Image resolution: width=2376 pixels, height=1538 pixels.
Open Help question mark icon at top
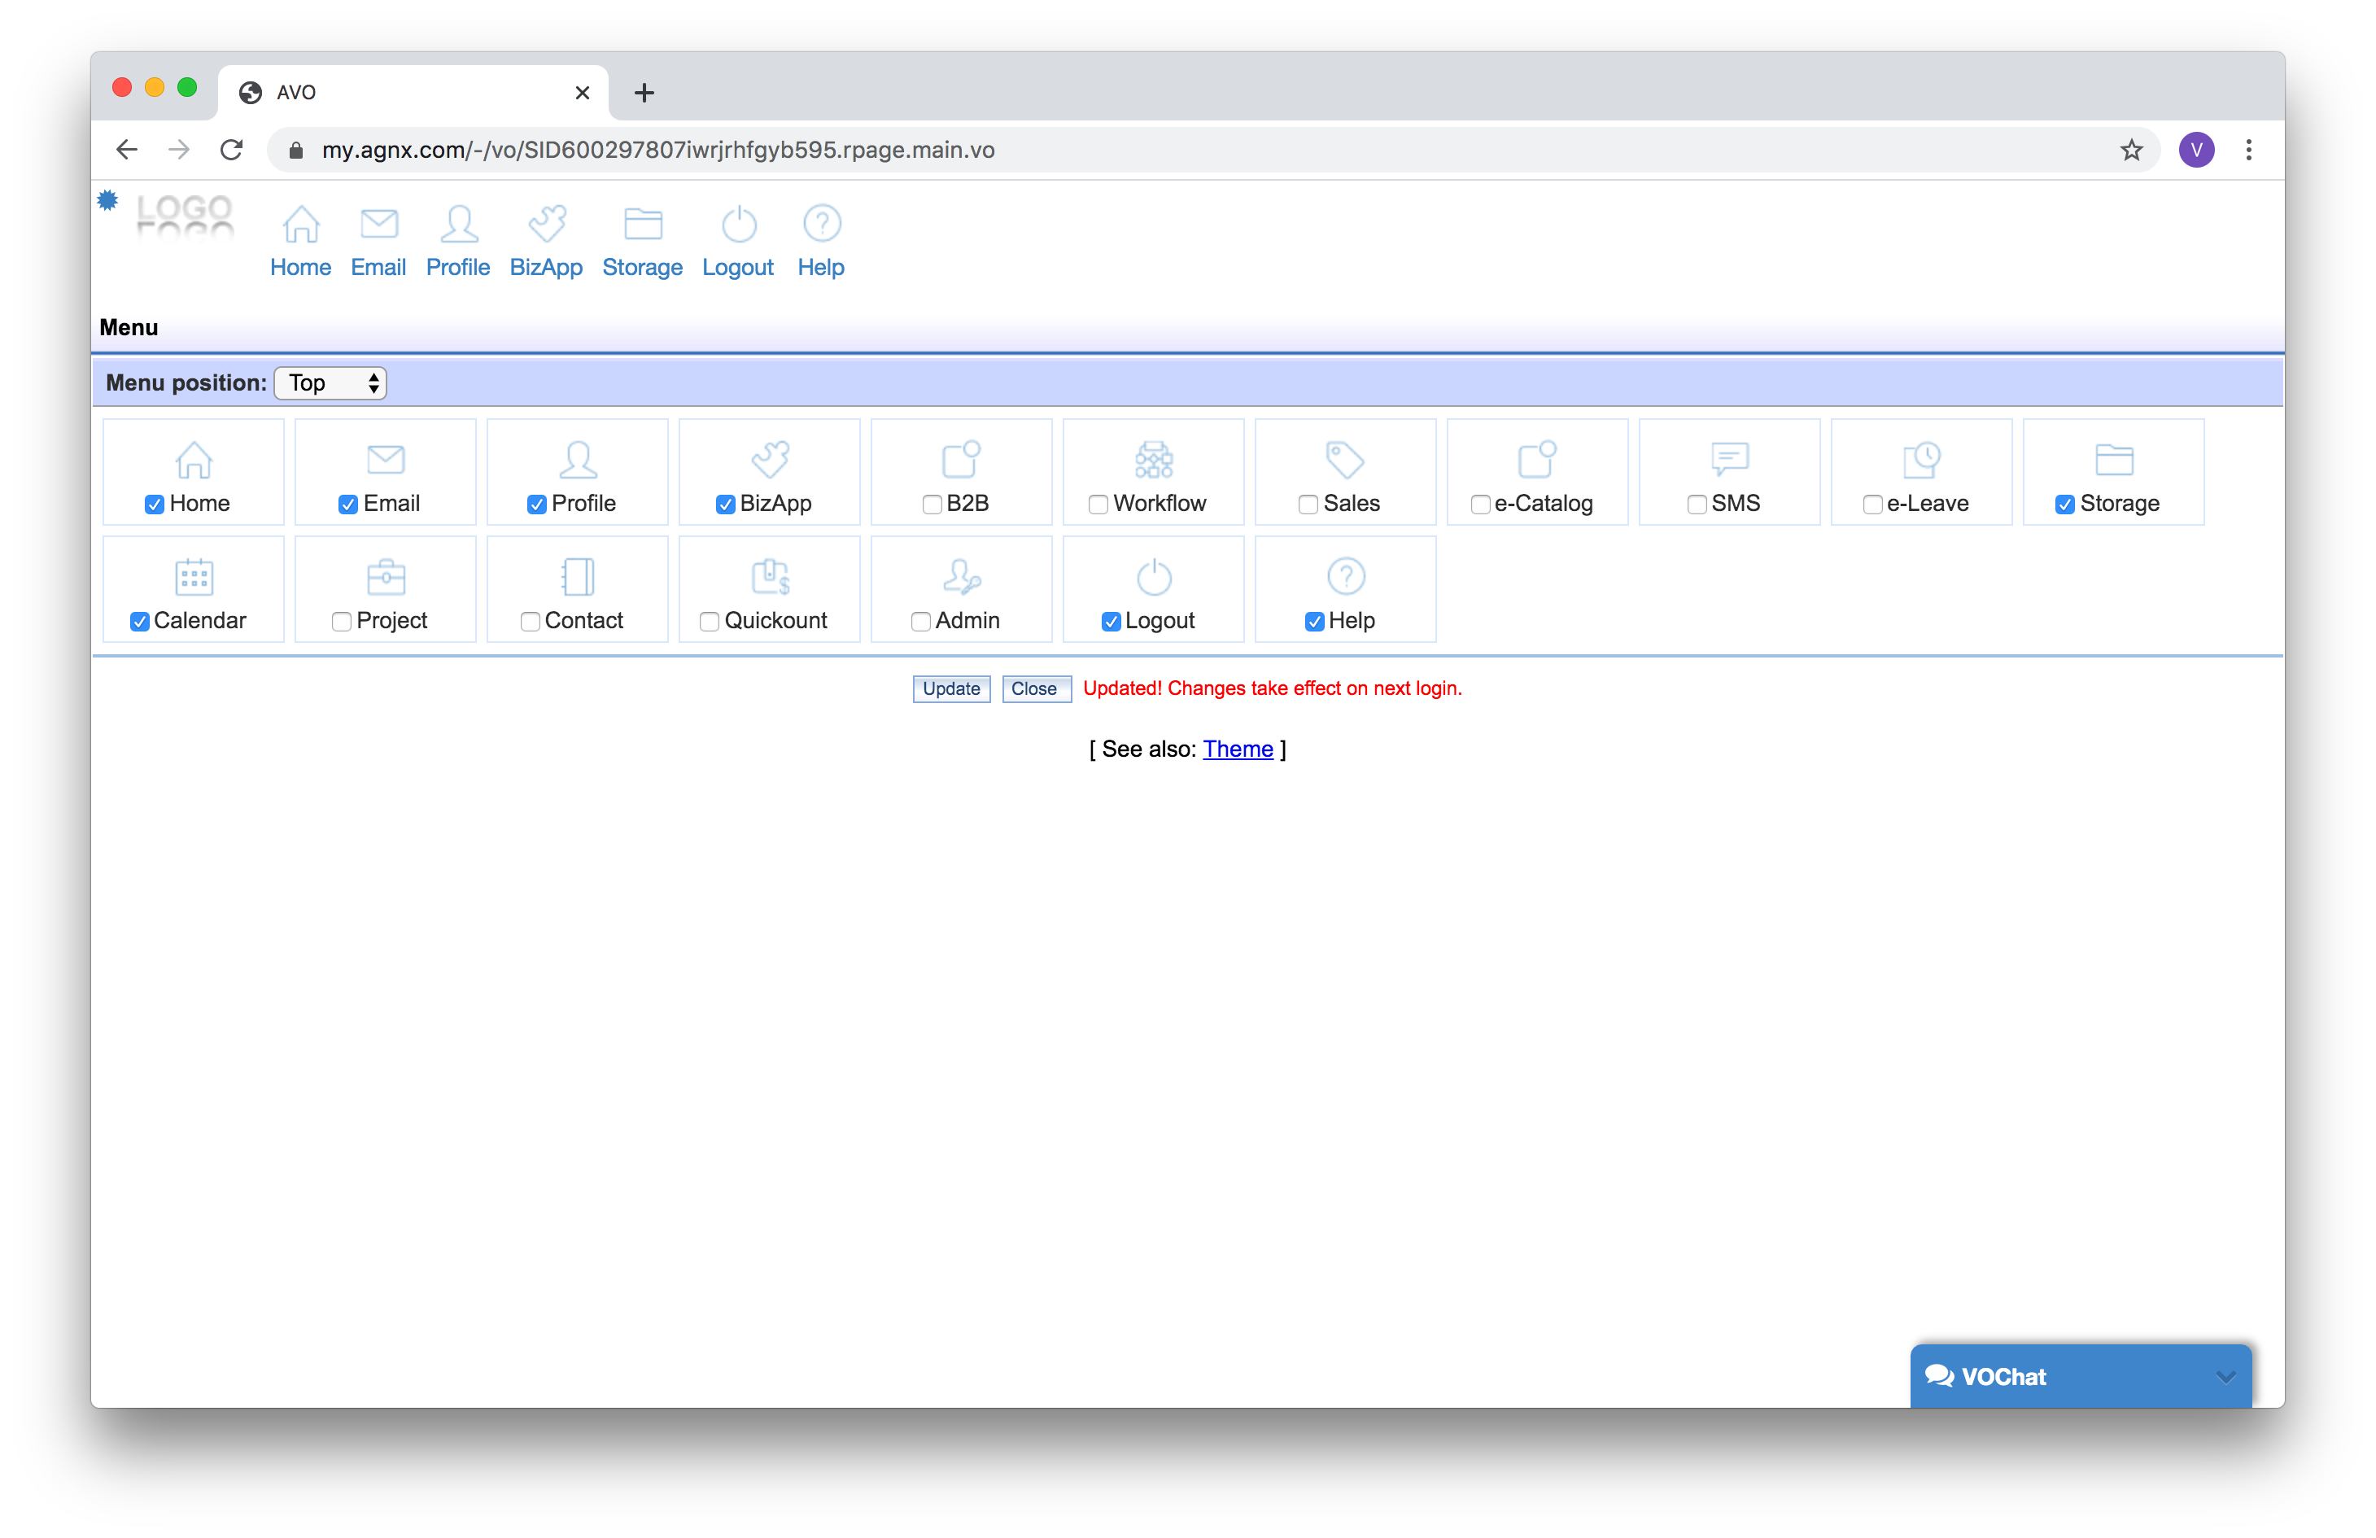[x=822, y=225]
